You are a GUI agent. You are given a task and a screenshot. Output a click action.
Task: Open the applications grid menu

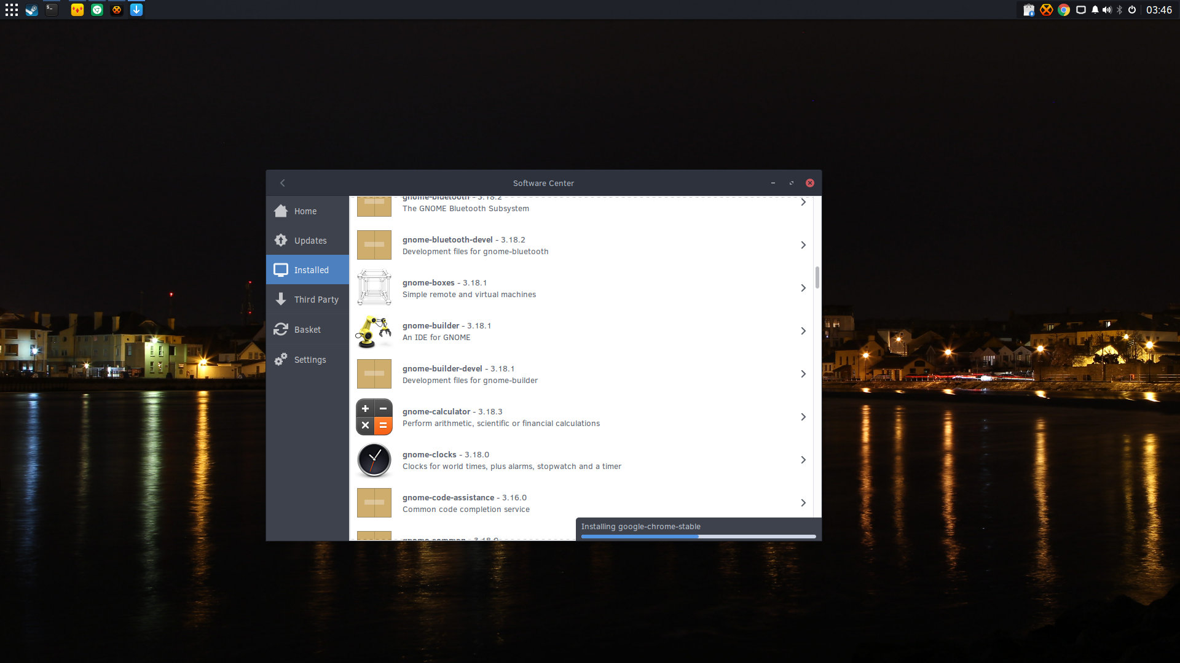coord(12,10)
